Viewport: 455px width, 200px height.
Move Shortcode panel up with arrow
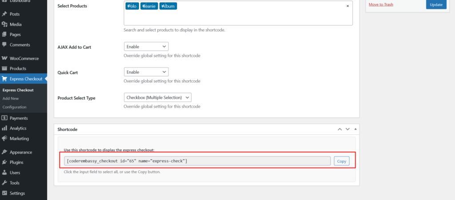(340, 129)
